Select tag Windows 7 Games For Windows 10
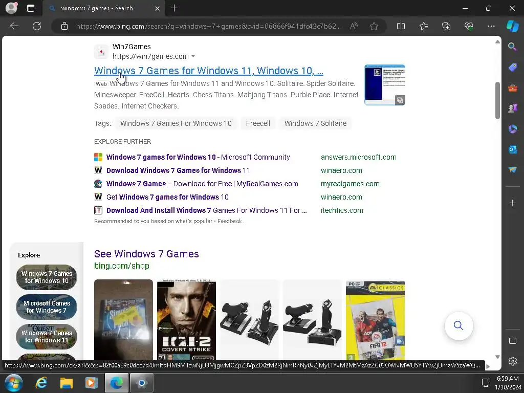The image size is (524, 393). [x=176, y=123]
